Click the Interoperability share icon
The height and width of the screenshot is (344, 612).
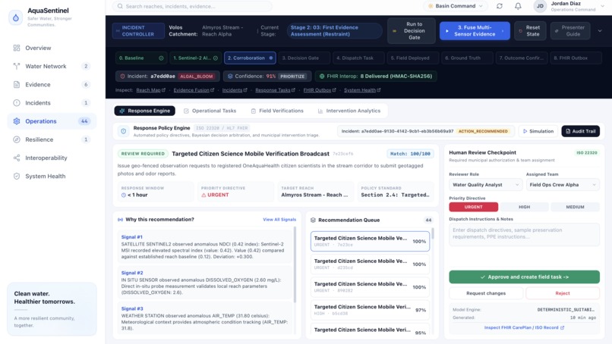[x=17, y=158]
